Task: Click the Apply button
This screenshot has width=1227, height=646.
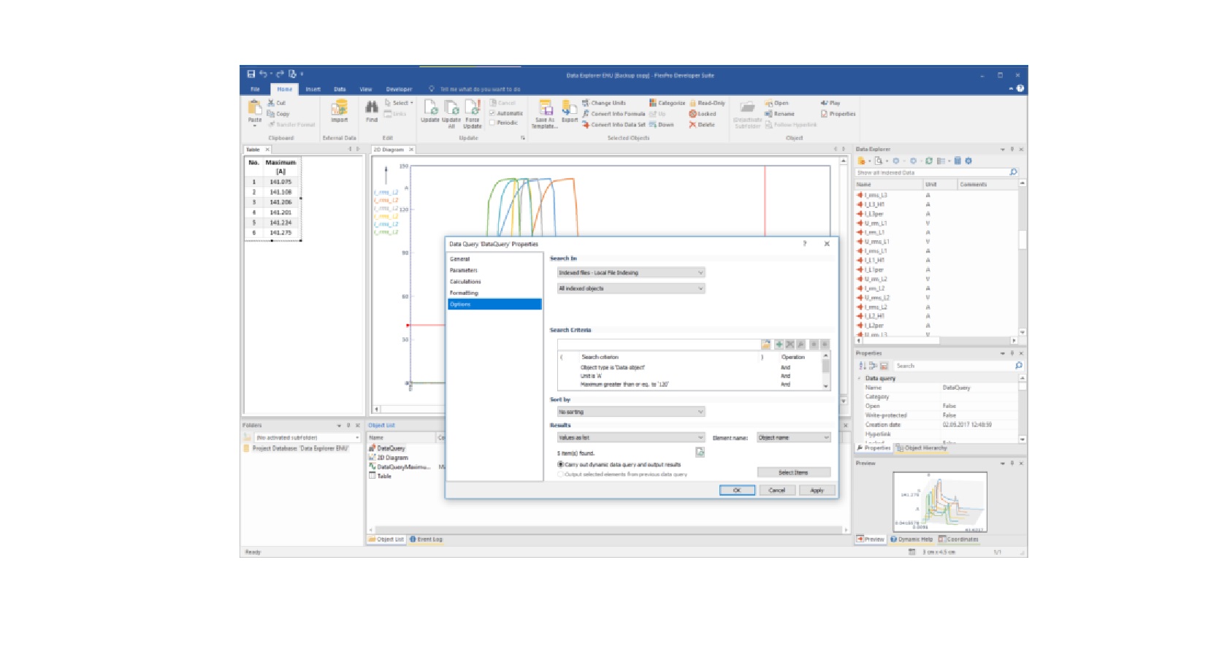Action: coord(817,491)
